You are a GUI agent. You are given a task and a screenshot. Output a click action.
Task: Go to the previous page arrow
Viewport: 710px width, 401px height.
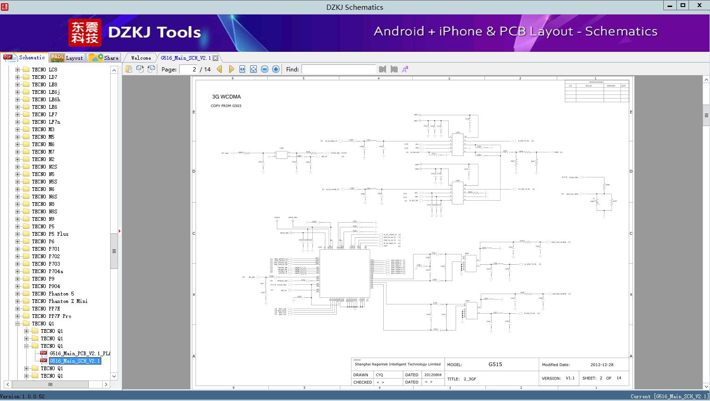[219, 69]
